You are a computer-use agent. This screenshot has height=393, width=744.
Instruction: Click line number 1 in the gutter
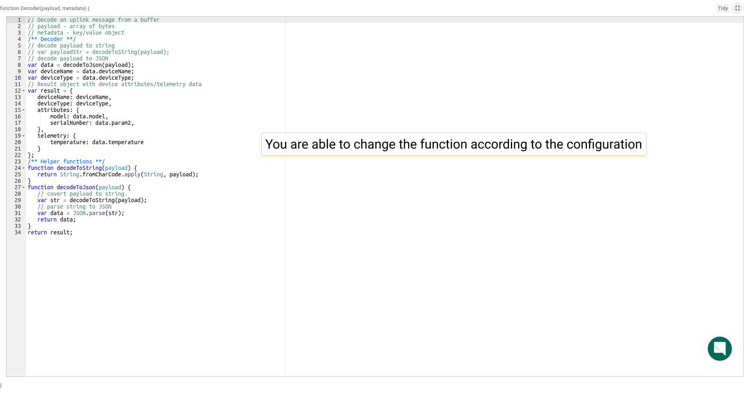click(19, 20)
